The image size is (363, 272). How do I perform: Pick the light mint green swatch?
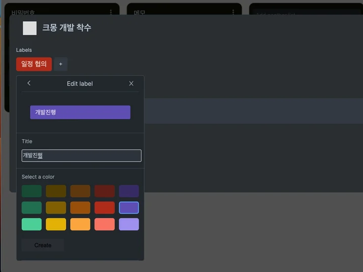[x=32, y=224]
